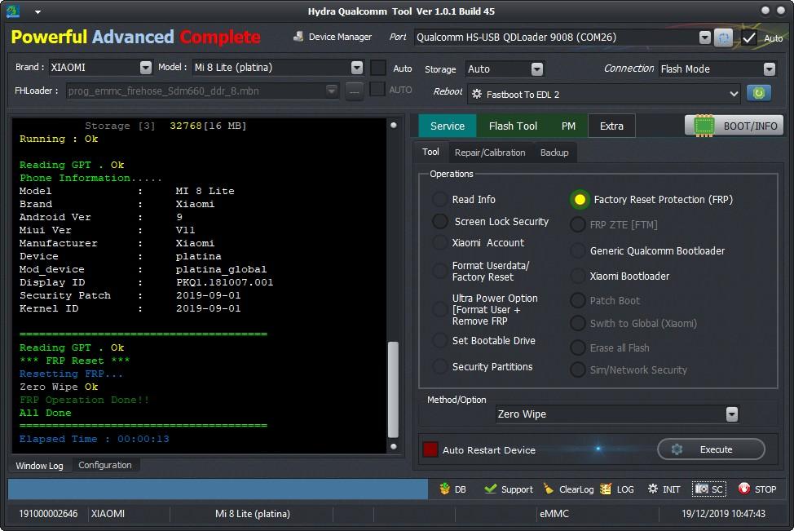Select Set Bootable Drive option

(439, 340)
